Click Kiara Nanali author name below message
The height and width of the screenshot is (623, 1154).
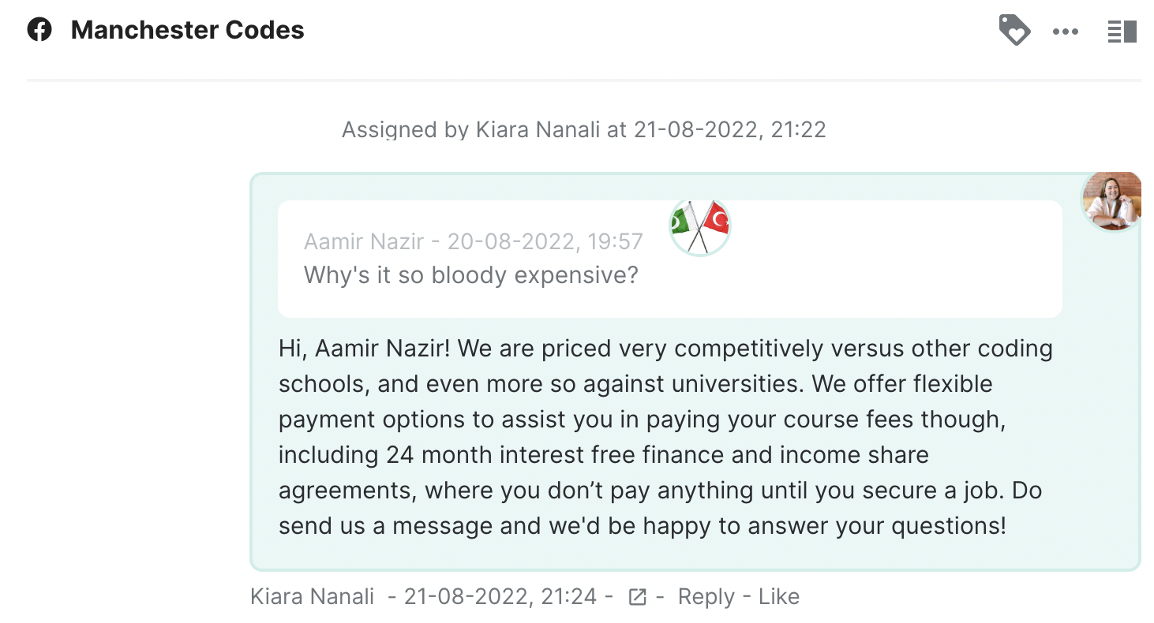pyautogui.click(x=312, y=597)
